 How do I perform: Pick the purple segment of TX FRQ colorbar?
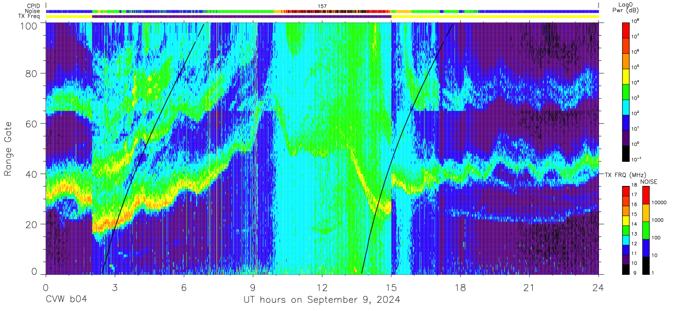(x=625, y=260)
